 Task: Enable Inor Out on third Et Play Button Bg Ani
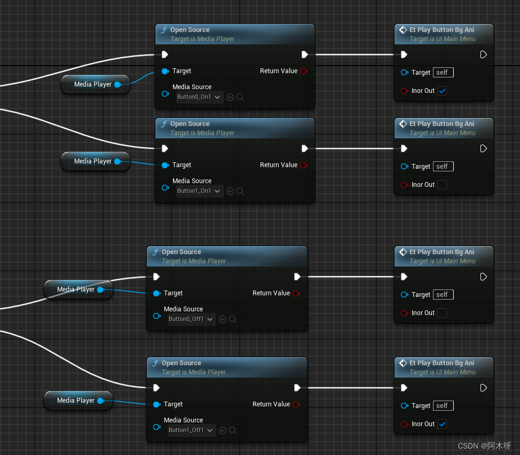pyautogui.click(x=443, y=313)
